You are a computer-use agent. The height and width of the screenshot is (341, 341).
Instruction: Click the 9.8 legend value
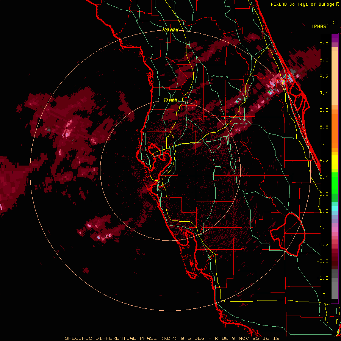click(324, 42)
